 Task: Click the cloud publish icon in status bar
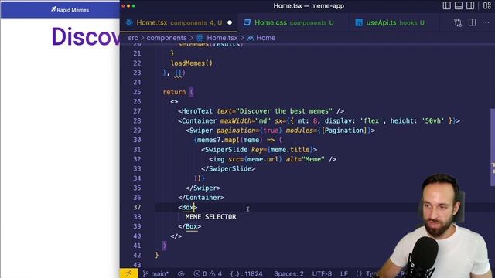(181, 273)
